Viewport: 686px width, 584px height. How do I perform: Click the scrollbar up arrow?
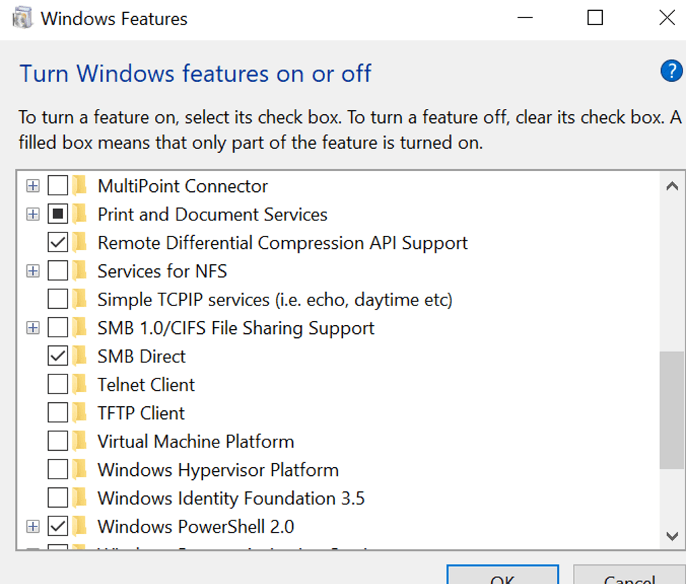tap(672, 187)
